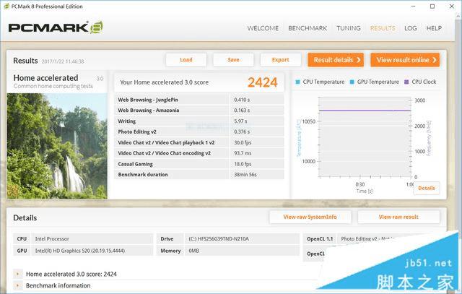Image resolution: width=462 pixels, height=294 pixels.
Task: Select the Writing result row
Action: (x=199, y=121)
